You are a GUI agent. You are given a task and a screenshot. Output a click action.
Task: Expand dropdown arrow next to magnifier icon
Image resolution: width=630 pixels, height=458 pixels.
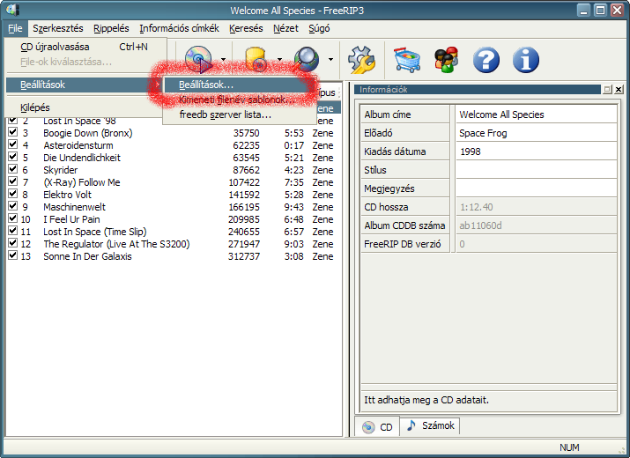coord(330,60)
